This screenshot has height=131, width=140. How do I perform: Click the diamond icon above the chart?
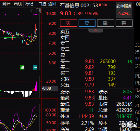[x=32, y=11]
